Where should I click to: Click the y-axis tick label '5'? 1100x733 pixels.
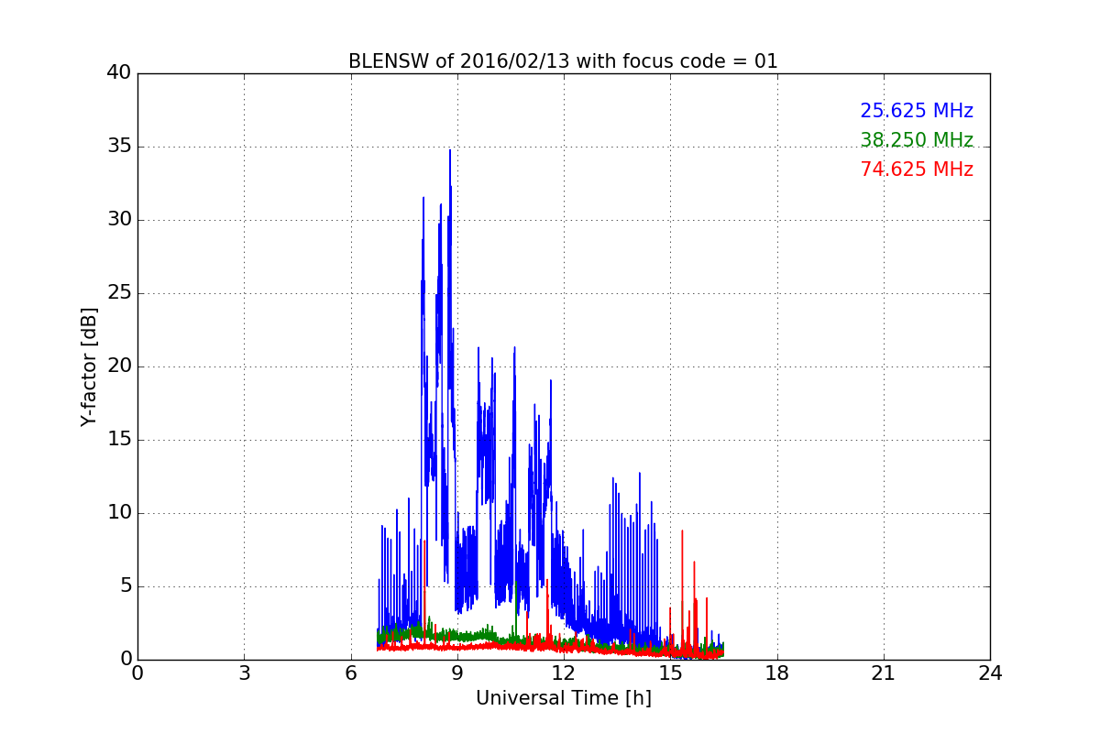126,586
